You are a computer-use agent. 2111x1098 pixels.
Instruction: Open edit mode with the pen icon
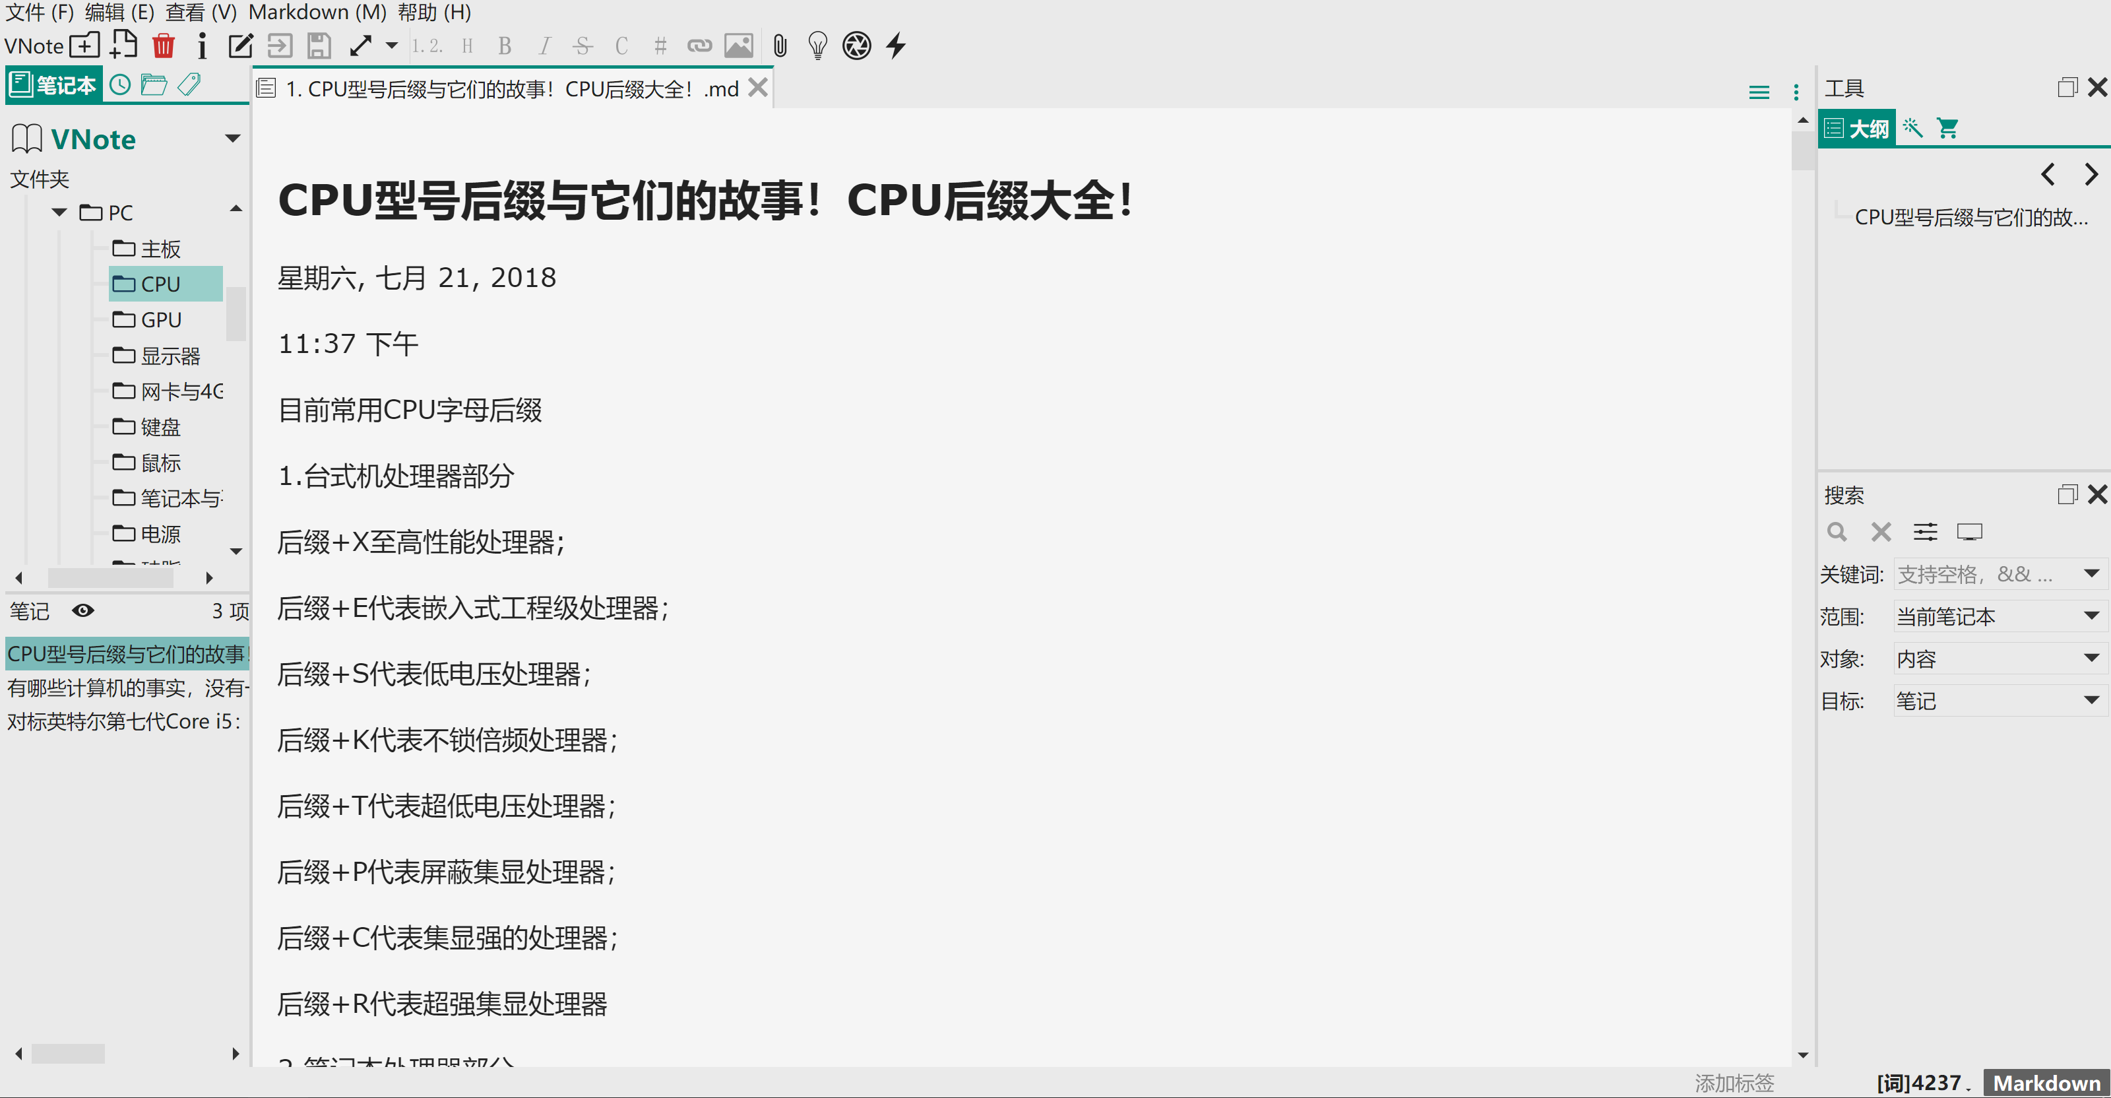[x=239, y=46]
